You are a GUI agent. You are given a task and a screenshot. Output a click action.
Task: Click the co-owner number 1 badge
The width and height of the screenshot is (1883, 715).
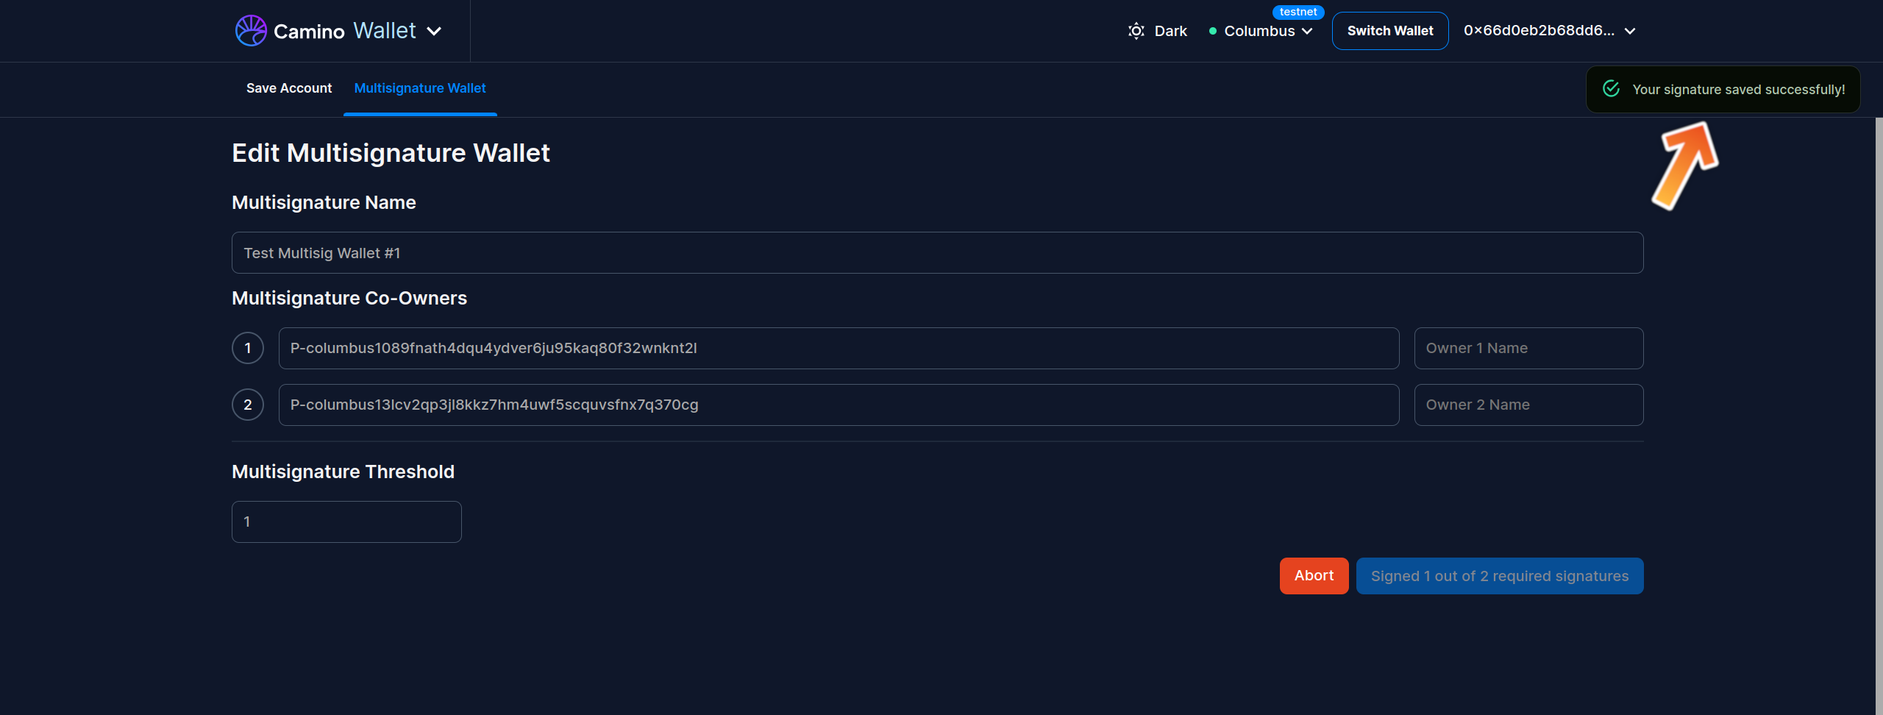[248, 348]
